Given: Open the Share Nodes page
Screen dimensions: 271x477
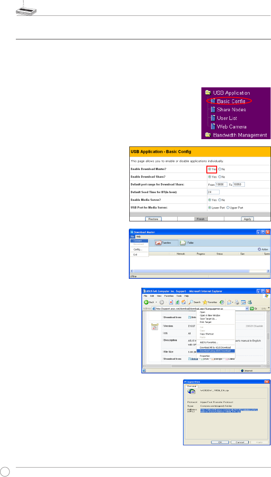Looking at the screenshot, I should point(232,110).
